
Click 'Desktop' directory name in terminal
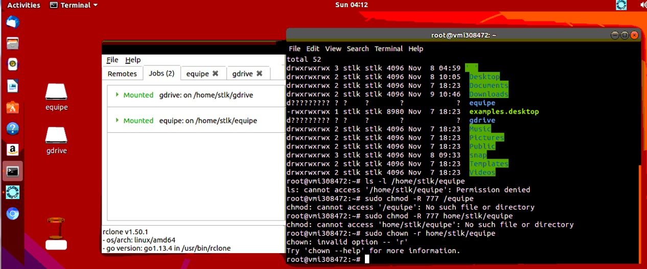484,77
